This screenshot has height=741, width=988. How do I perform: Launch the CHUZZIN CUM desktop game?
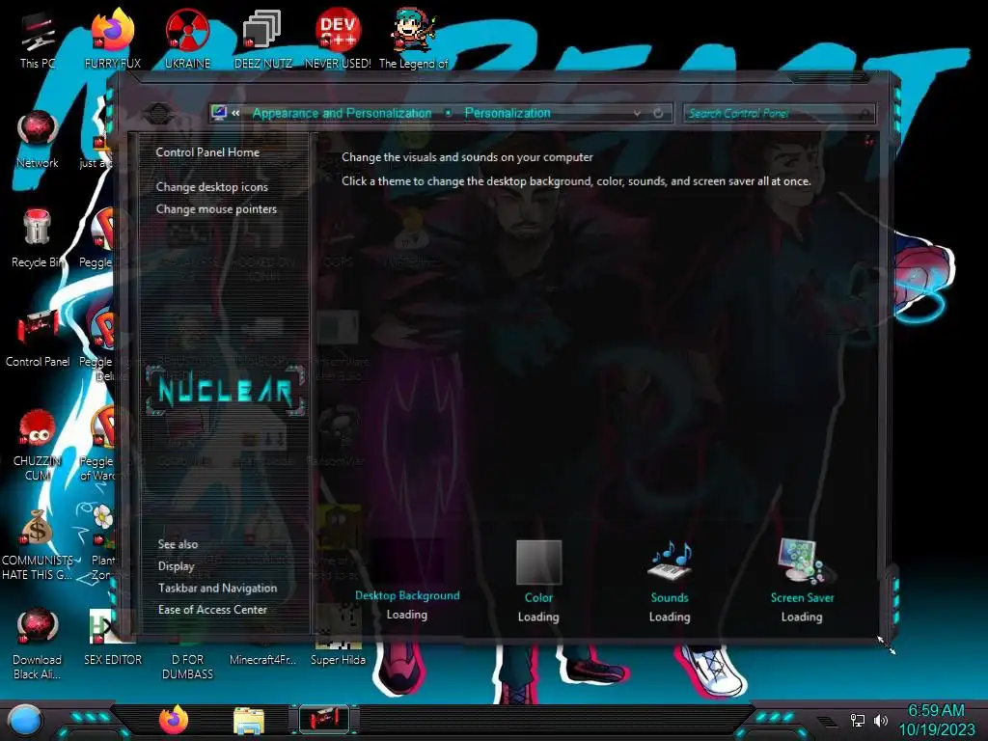pos(38,444)
